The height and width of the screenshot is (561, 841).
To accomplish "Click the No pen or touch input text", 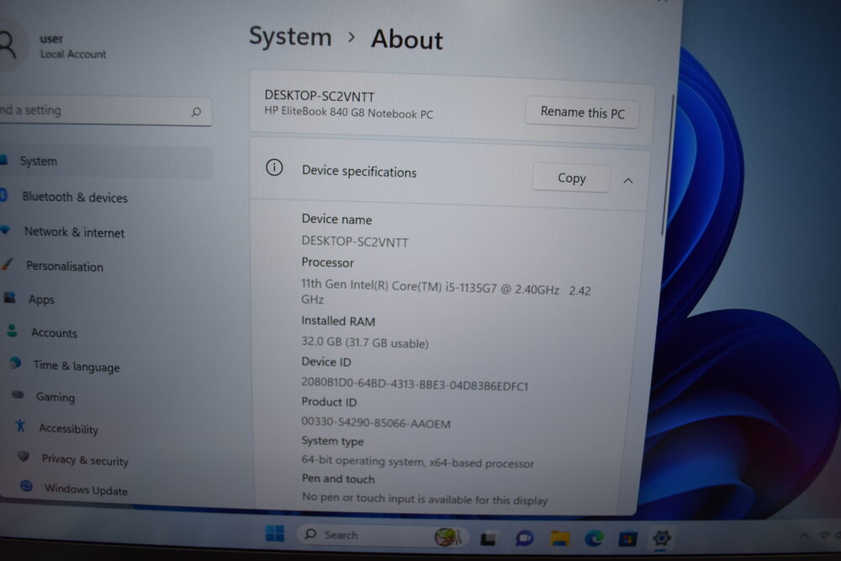I will (x=424, y=498).
